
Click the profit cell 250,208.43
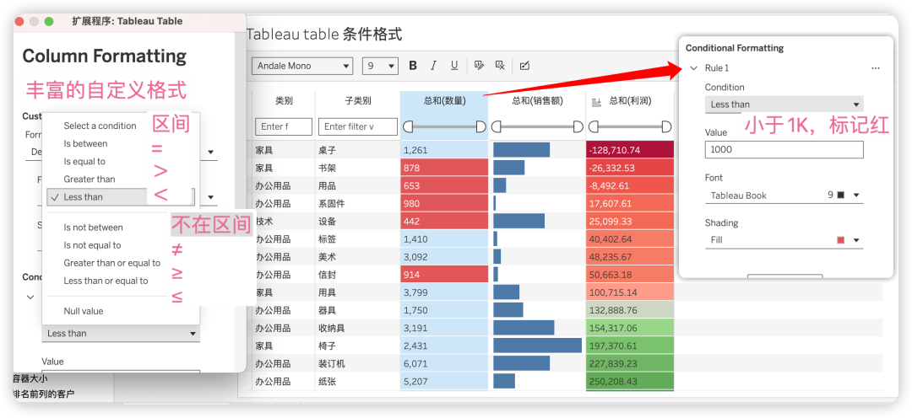(630, 382)
